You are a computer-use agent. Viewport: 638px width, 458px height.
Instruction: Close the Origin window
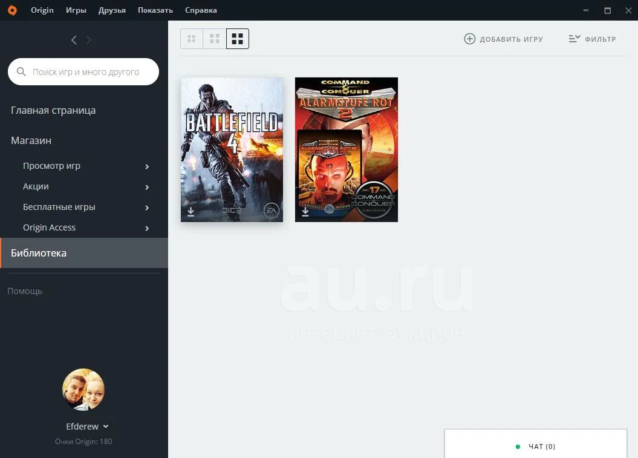pos(629,10)
